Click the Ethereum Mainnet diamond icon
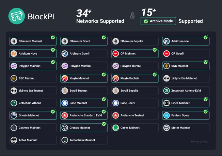The image size is (222, 156). pos(14,41)
